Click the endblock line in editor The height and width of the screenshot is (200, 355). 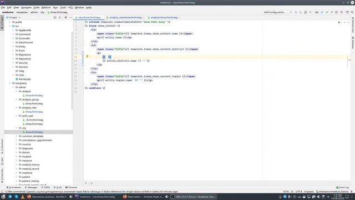click(95, 88)
